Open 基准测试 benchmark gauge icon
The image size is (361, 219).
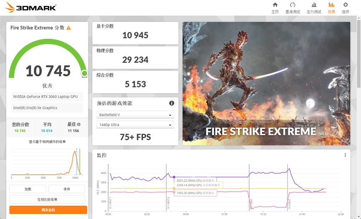pyautogui.click(x=293, y=5)
